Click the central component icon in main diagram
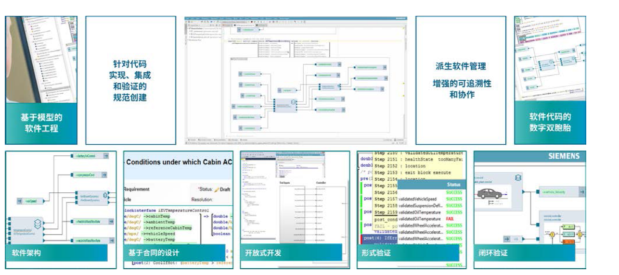The image size is (619, 275). [293, 102]
